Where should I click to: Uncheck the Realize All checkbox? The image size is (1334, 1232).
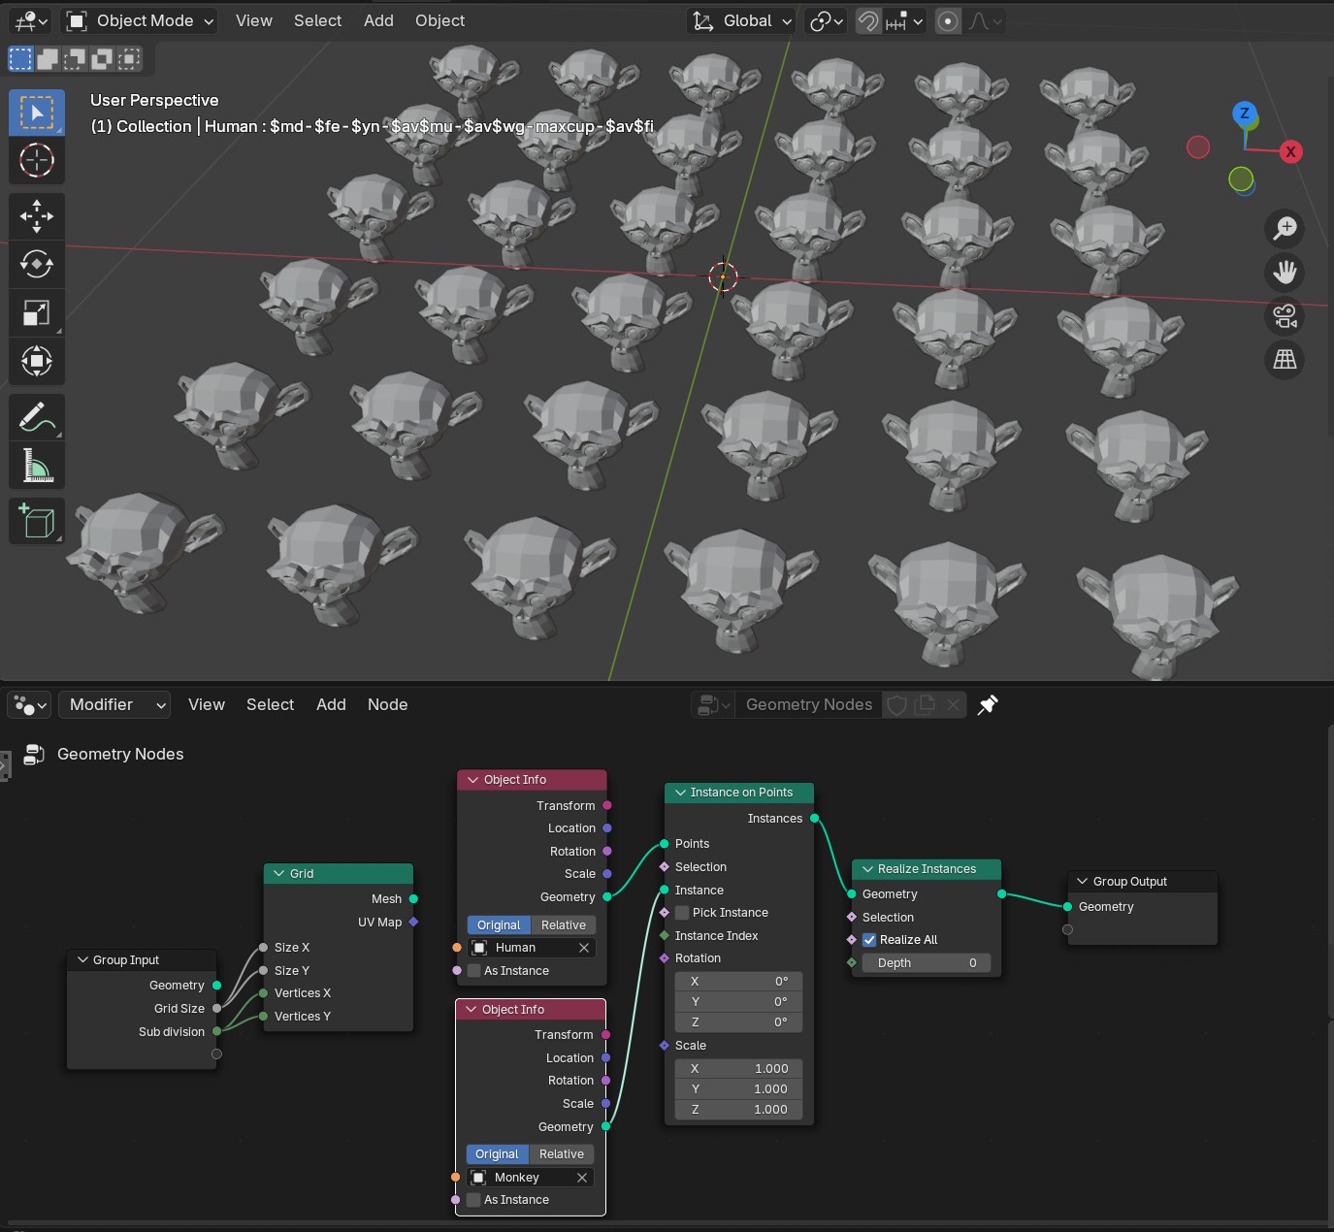click(x=869, y=940)
